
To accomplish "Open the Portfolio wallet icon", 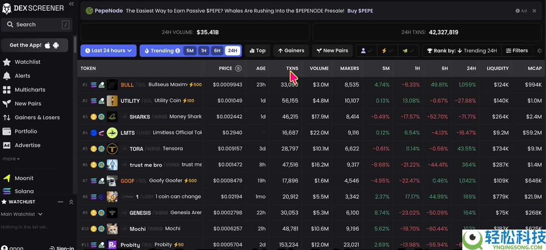I will point(6,132).
